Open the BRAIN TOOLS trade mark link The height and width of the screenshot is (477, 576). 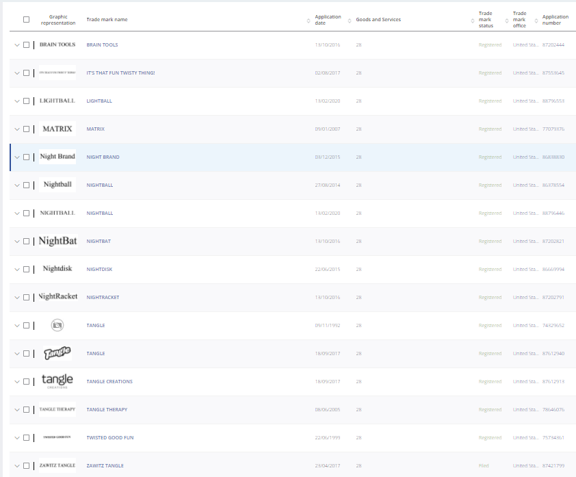(x=102, y=45)
